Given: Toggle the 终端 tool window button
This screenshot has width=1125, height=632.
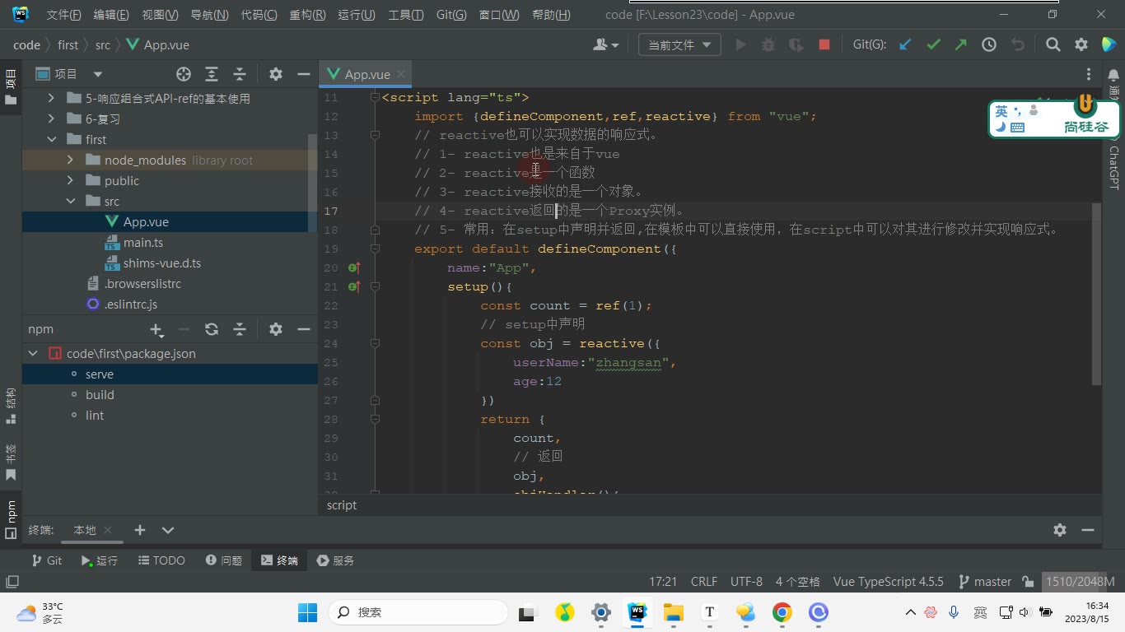Looking at the screenshot, I should click(x=279, y=560).
